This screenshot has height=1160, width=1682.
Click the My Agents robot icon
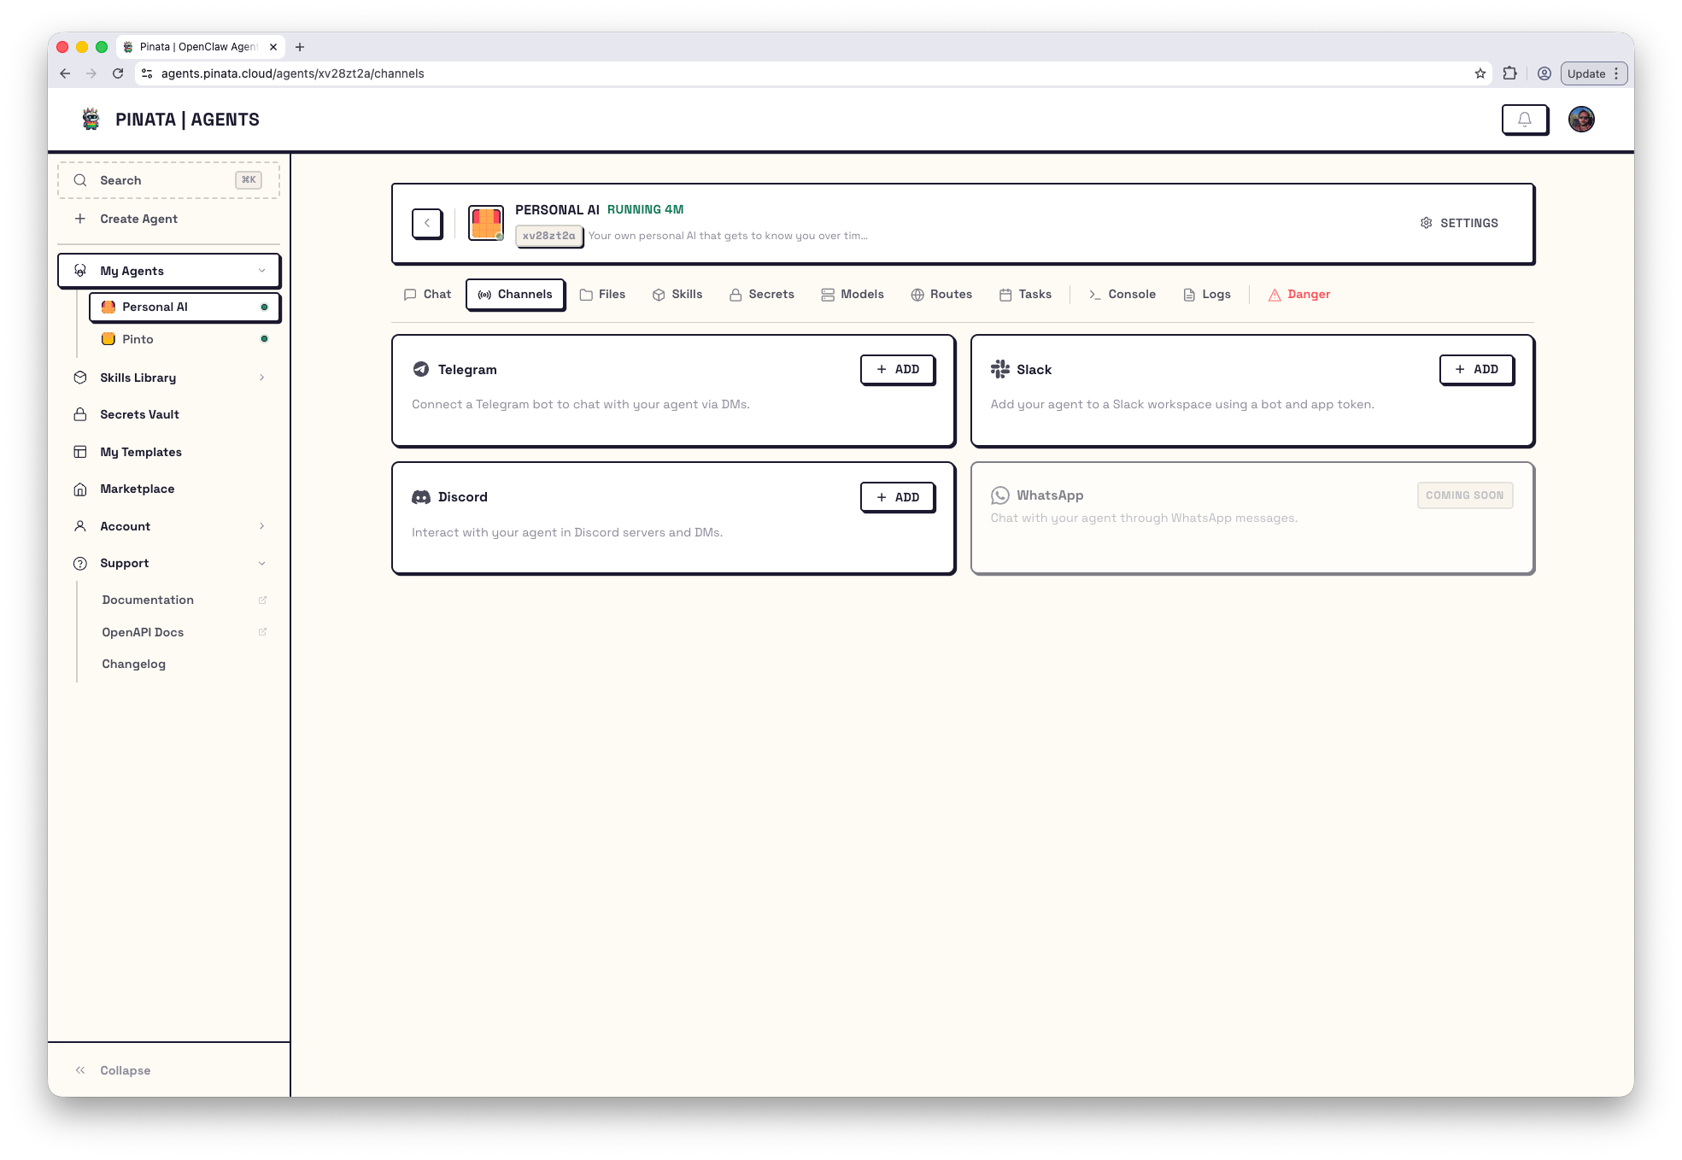(x=80, y=271)
